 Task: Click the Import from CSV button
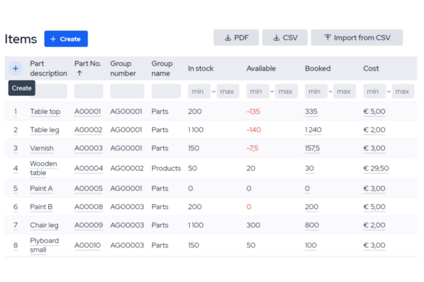click(357, 37)
